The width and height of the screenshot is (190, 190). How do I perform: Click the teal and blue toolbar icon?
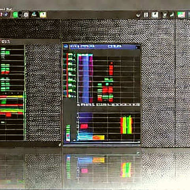tap(34, 14)
